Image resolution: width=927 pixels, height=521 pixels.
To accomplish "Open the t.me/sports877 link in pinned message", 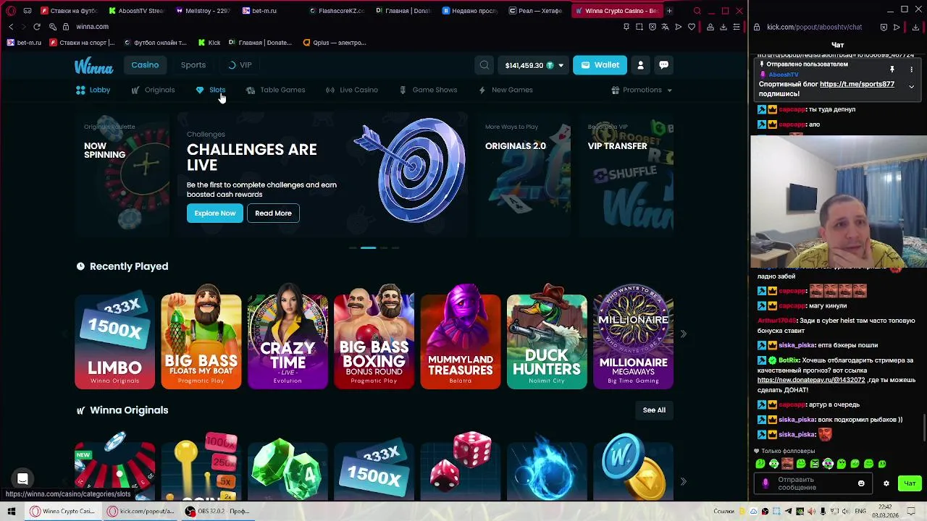I will (857, 84).
